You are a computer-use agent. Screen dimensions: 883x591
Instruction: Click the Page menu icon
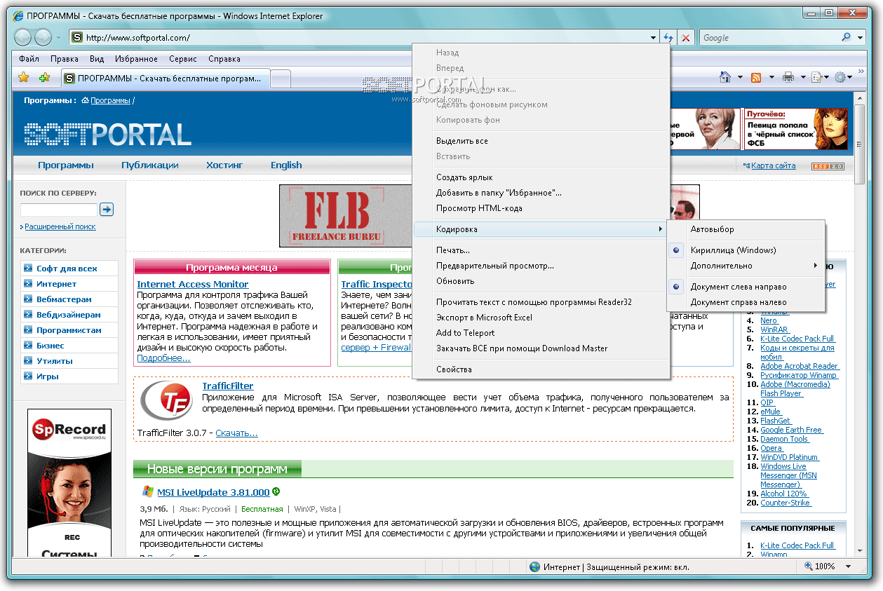(x=817, y=77)
